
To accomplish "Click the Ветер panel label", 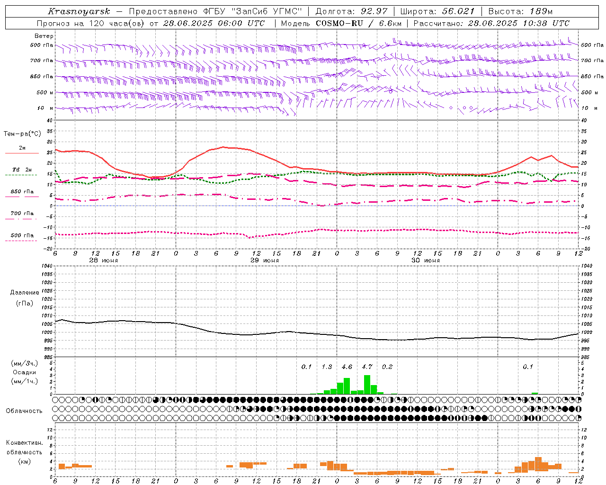I will (x=44, y=36).
